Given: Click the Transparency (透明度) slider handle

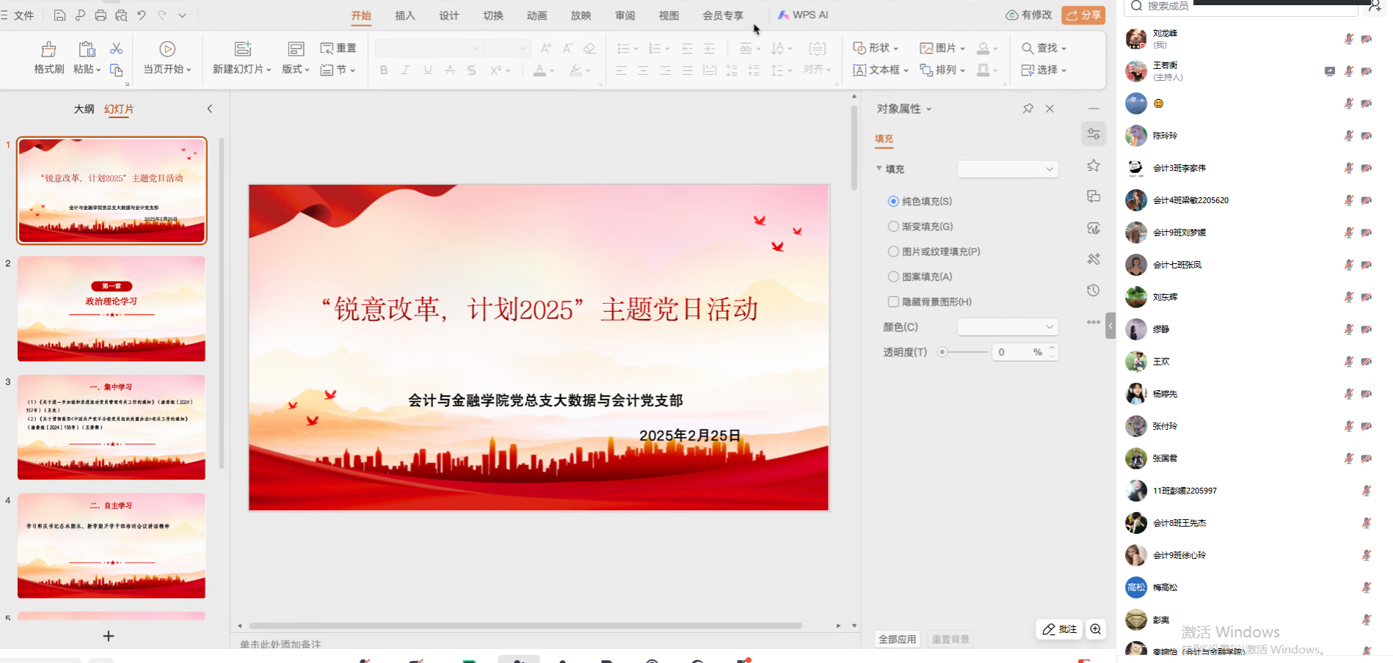Looking at the screenshot, I should 942,352.
